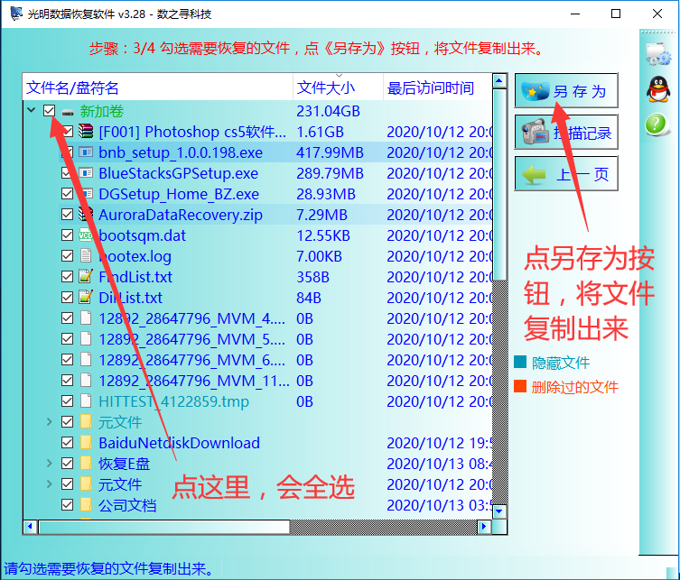The width and height of the screenshot is (680, 580).
Task: Expand the 元文件 folder above 公司文档
Action: 49,484
